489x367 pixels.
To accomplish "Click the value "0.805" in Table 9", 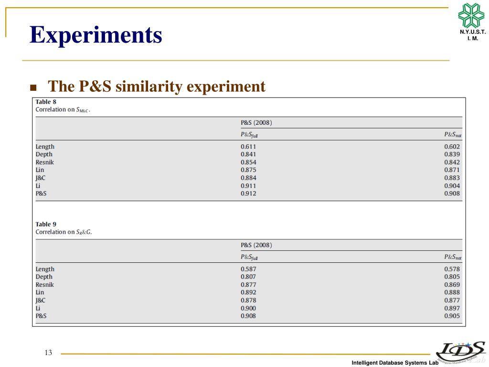I will click(x=452, y=277).
